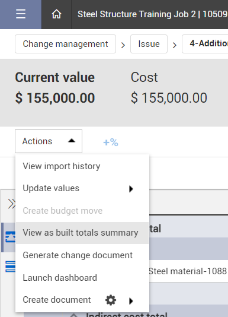Open the Issue breadcrumb
Screen dimensions: 228x317
pos(149,44)
